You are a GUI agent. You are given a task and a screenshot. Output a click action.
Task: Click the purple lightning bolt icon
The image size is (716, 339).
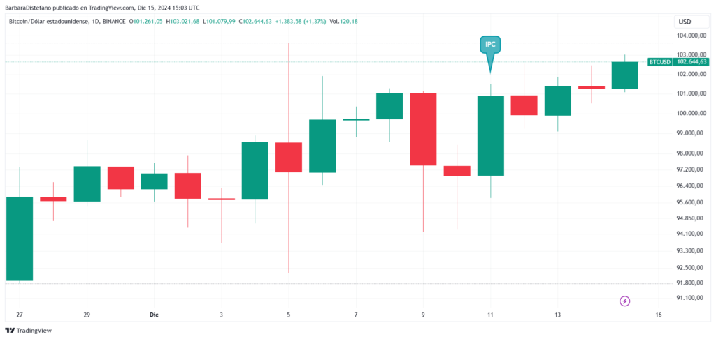tap(625, 301)
